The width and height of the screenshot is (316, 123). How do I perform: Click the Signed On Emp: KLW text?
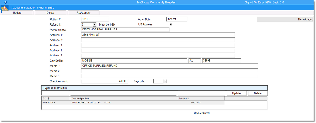(x=258, y=2)
